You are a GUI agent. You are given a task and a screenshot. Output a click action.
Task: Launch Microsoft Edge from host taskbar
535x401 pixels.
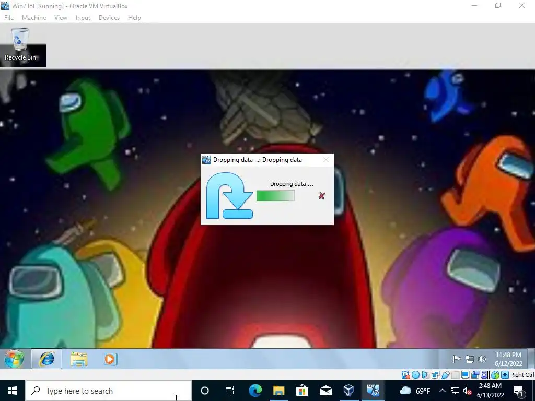(x=255, y=391)
